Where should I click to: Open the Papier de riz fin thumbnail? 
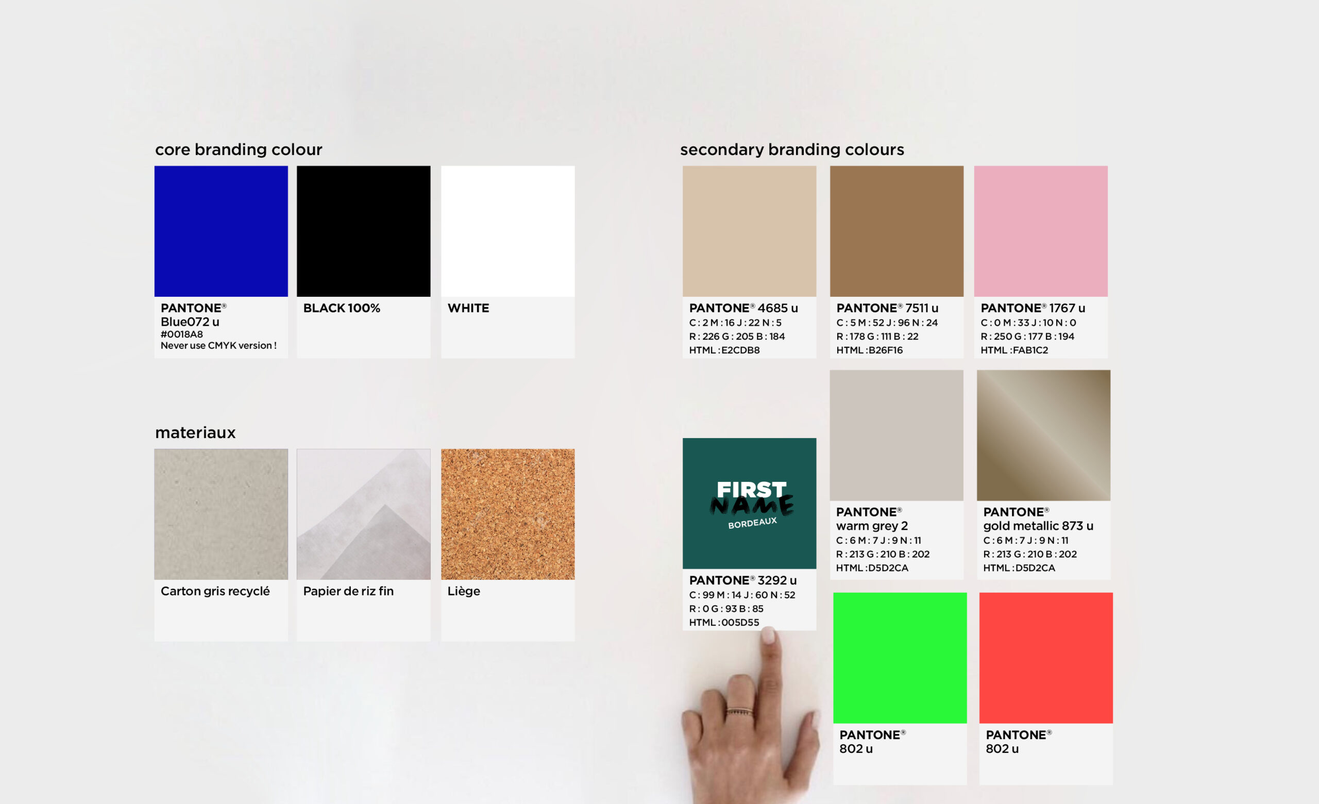coord(363,514)
